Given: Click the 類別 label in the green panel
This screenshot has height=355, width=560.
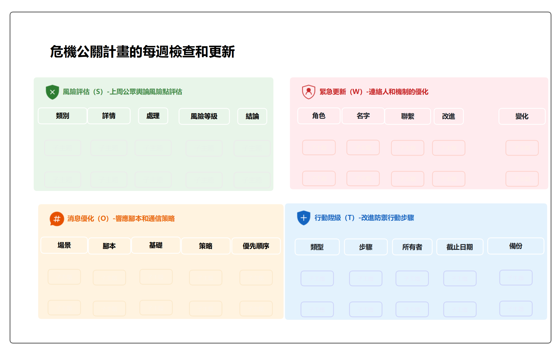Looking at the screenshot, I should click(x=63, y=116).
